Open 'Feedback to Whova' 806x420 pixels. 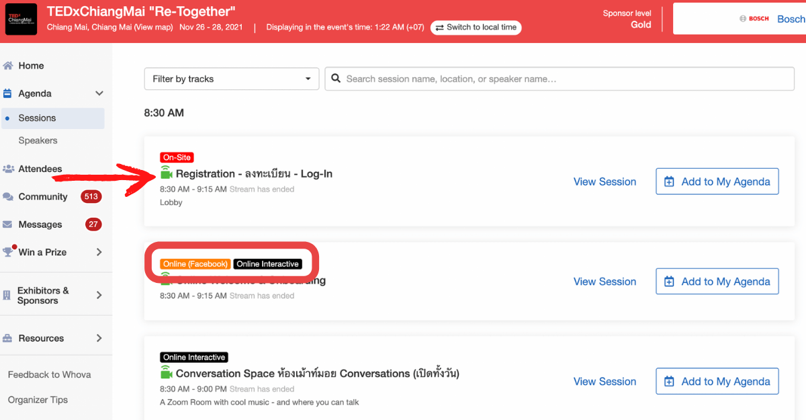pyautogui.click(x=50, y=374)
